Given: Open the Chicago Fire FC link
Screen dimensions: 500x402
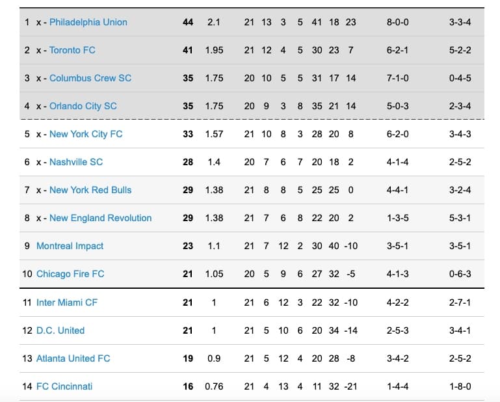Looking at the screenshot, I should point(70,274).
